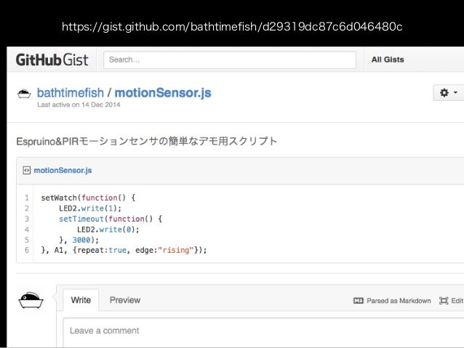Open the gear dropdown arrow
The width and height of the screenshot is (464, 348).
[x=455, y=93]
